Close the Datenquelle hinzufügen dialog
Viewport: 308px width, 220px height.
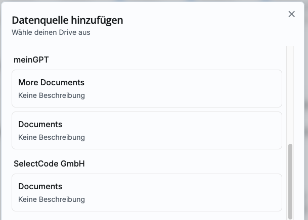click(291, 14)
